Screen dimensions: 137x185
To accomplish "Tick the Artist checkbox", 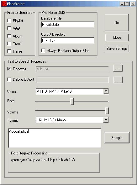I will 9,28.
